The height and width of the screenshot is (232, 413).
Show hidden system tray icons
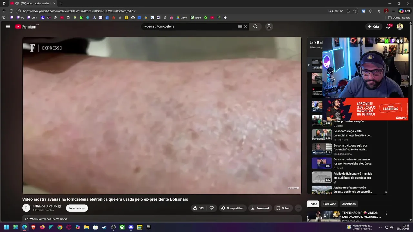pos(380,227)
